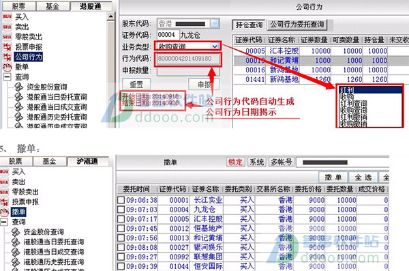The height and width of the screenshot is (271, 409).
Task: Tick the checkbox for 09:09:27 联想集团 order
Action: click(x=121, y=257)
